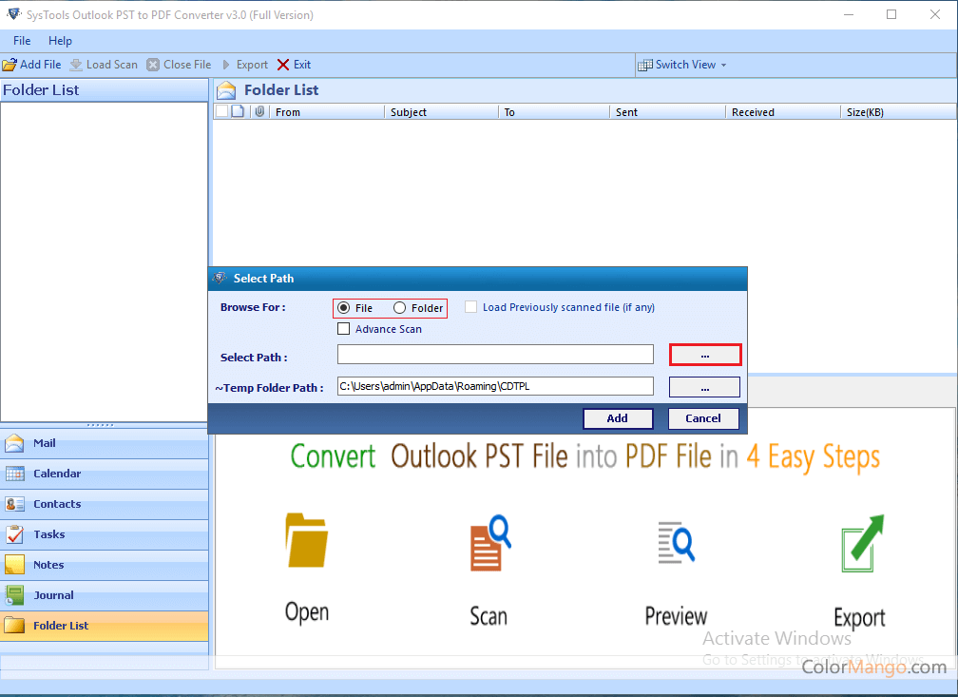The height and width of the screenshot is (697, 958).
Task: Click into the Select Path text field
Action: point(495,355)
